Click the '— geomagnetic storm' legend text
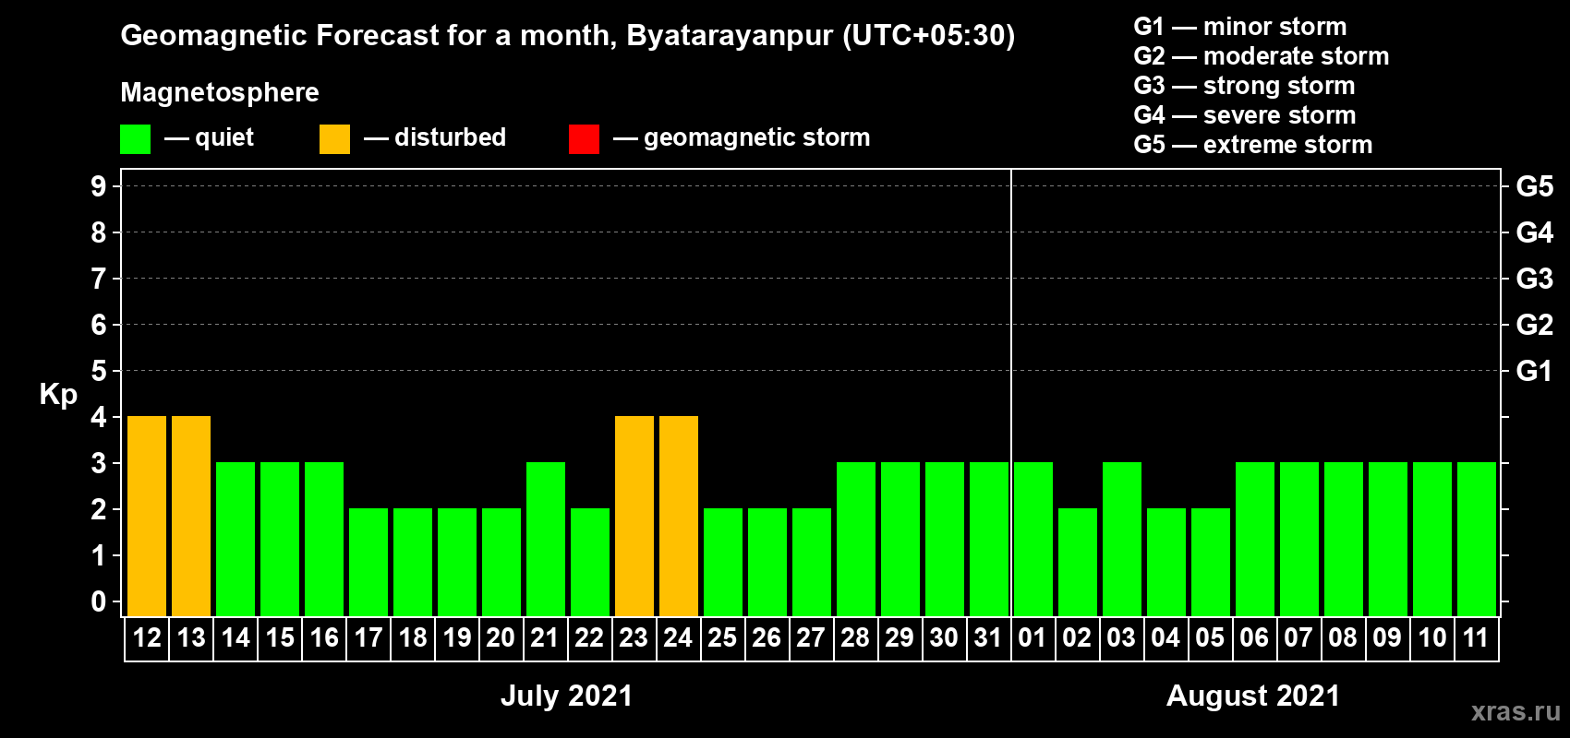Viewport: 1570px width, 738px height. [x=742, y=137]
